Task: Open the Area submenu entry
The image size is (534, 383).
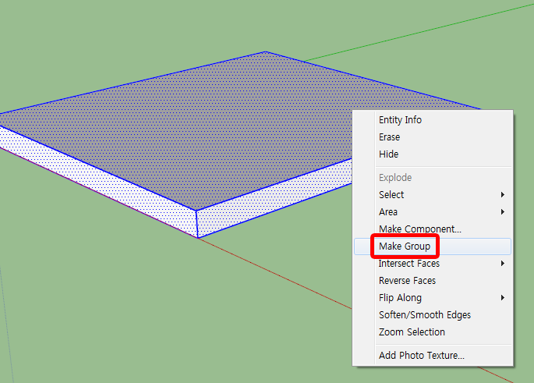Action: click(433, 212)
